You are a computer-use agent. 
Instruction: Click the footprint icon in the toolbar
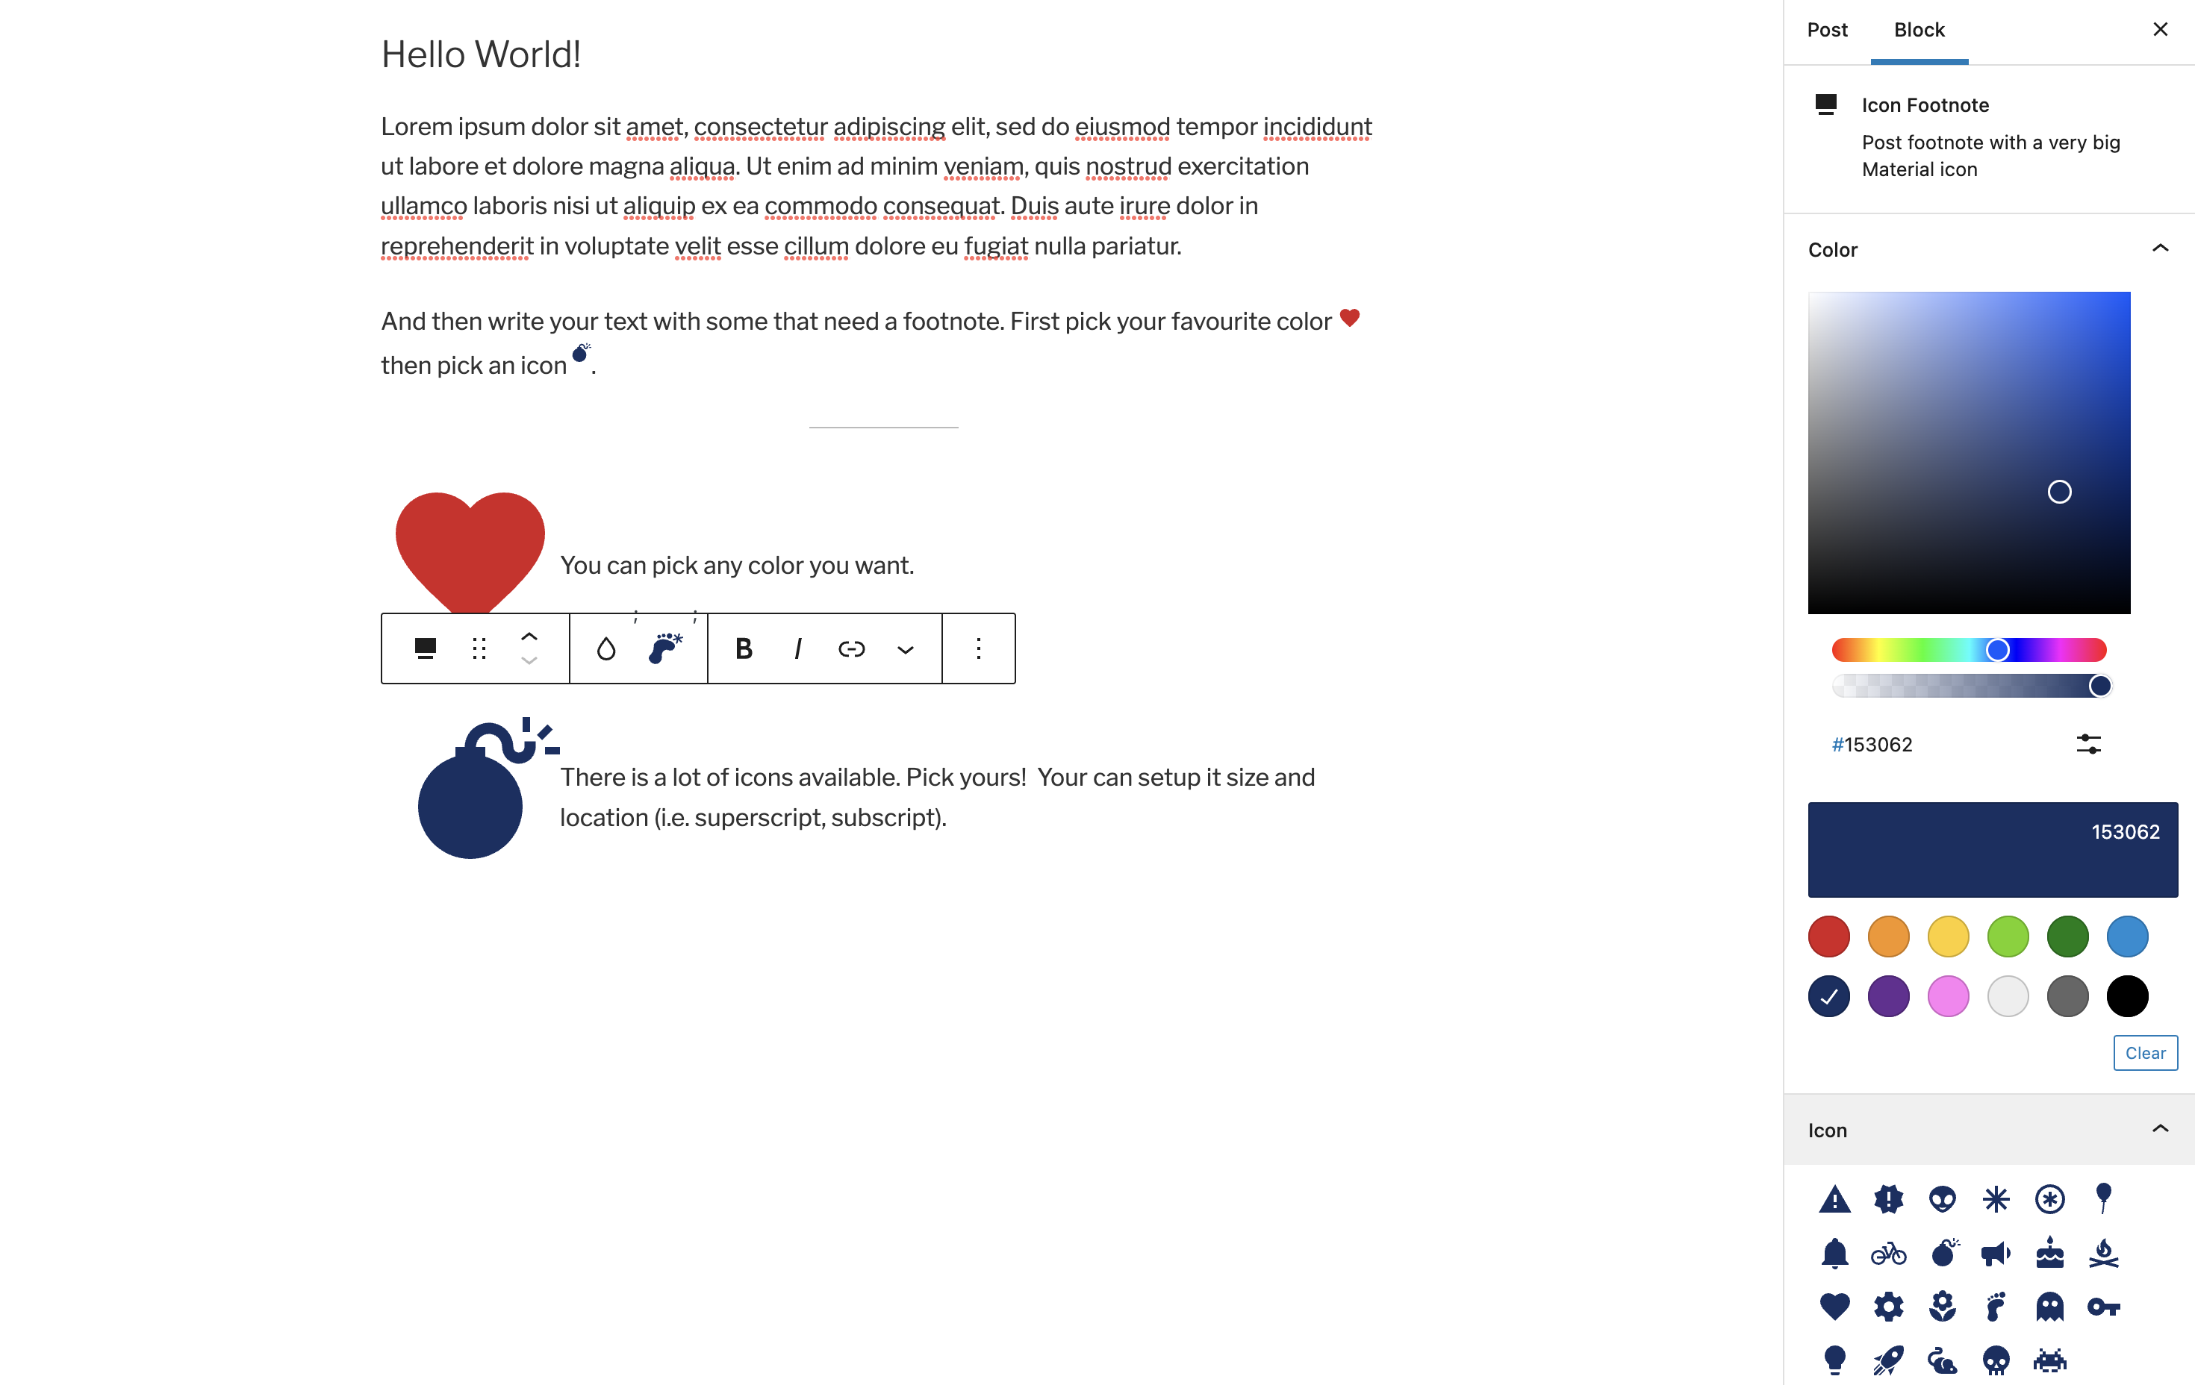click(664, 648)
